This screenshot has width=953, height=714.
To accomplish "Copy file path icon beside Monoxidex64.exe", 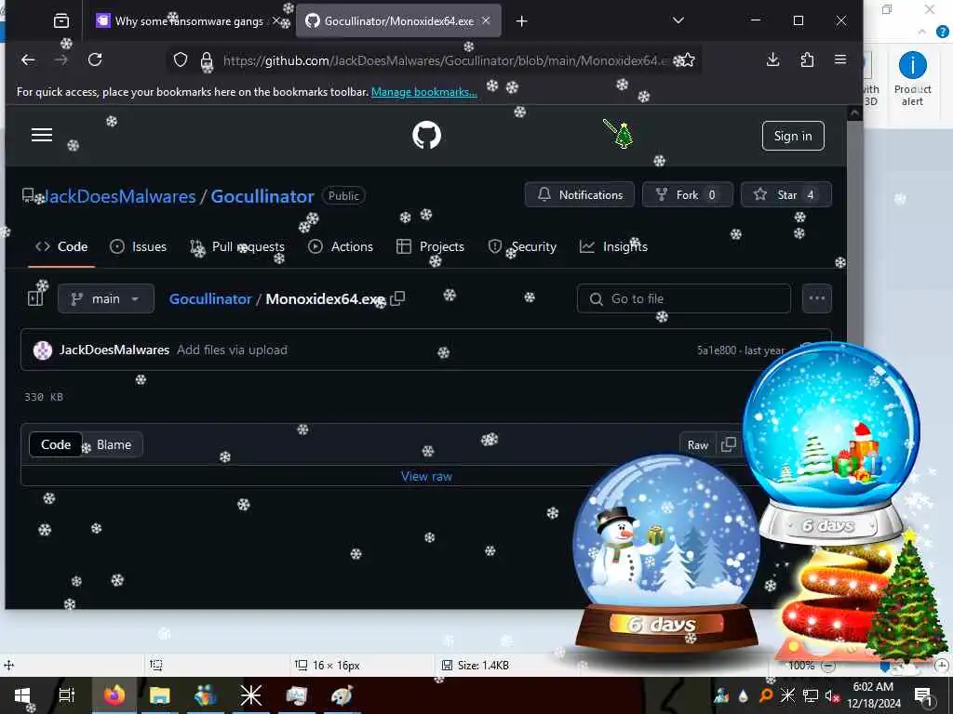I will coord(397,298).
